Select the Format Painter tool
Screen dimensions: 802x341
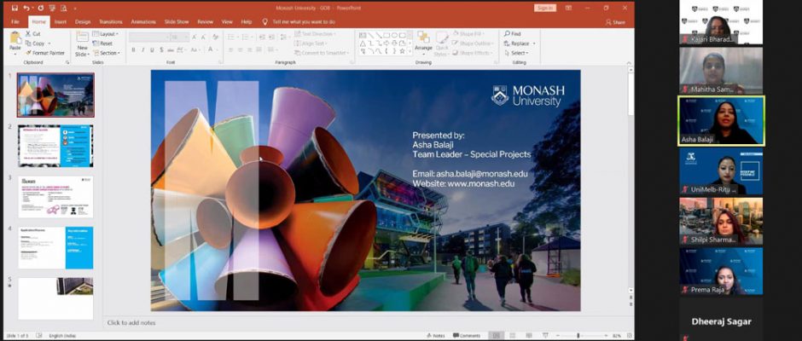[x=44, y=53]
